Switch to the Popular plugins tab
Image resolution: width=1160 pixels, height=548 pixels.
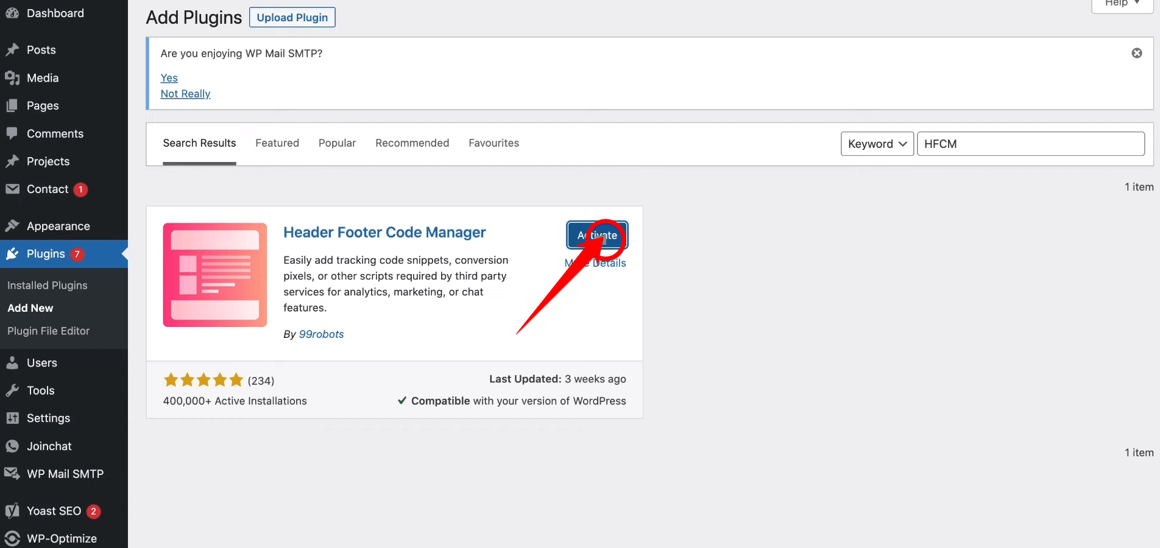tap(337, 143)
